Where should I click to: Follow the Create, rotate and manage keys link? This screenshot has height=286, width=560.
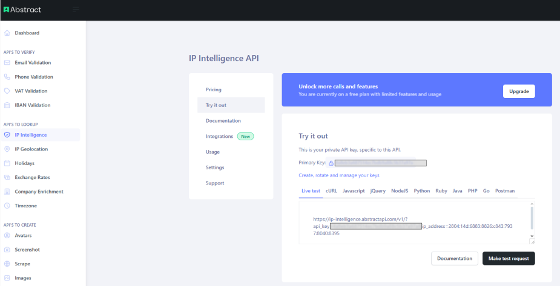tap(339, 175)
